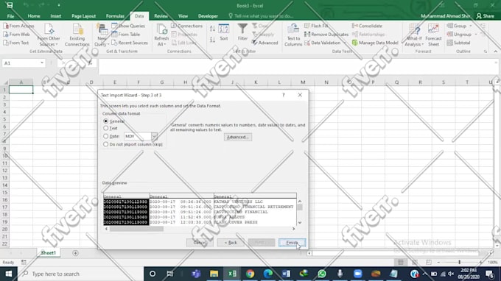Click the Save icon in title bar
Screen dimensions: 501x281
[x=10, y=5]
